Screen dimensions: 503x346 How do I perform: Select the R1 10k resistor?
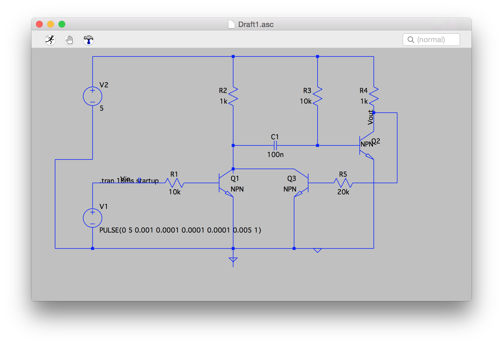[175, 183]
